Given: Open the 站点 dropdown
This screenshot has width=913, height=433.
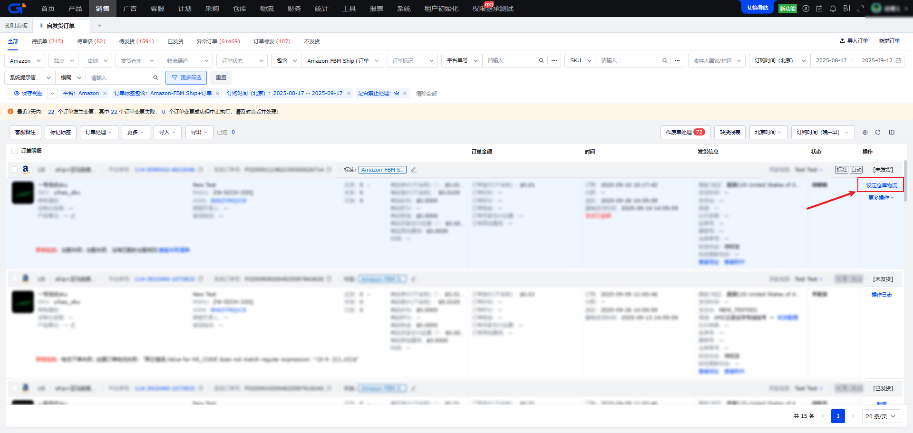Looking at the screenshot, I should pyautogui.click(x=63, y=61).
